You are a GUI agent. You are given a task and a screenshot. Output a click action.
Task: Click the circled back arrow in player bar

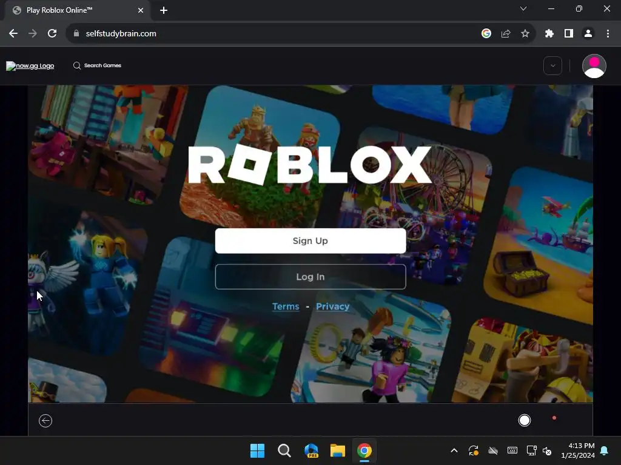(45, 421)
